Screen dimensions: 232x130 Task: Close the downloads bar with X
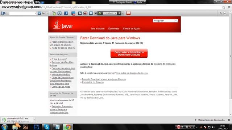point(229,120)
